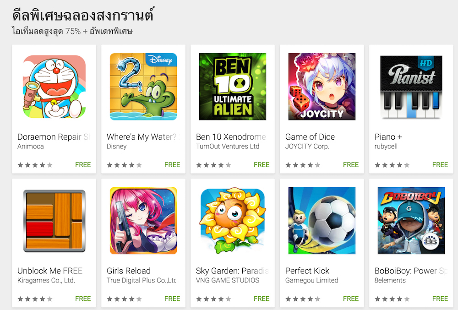Select the Unblock Me wooden blocks icon
This screenshot has width=458, height=310.
pyautogui.click(x=54, y=221)
